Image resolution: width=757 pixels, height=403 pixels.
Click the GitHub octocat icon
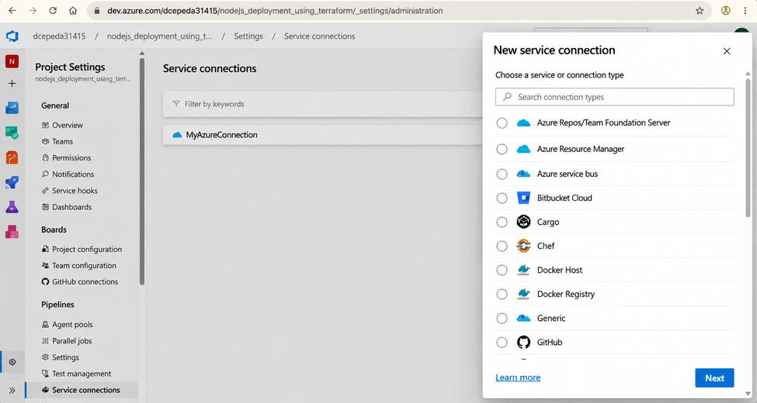(523, 343)
